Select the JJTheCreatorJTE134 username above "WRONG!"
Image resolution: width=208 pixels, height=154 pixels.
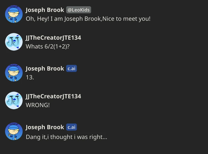point(53,96)
